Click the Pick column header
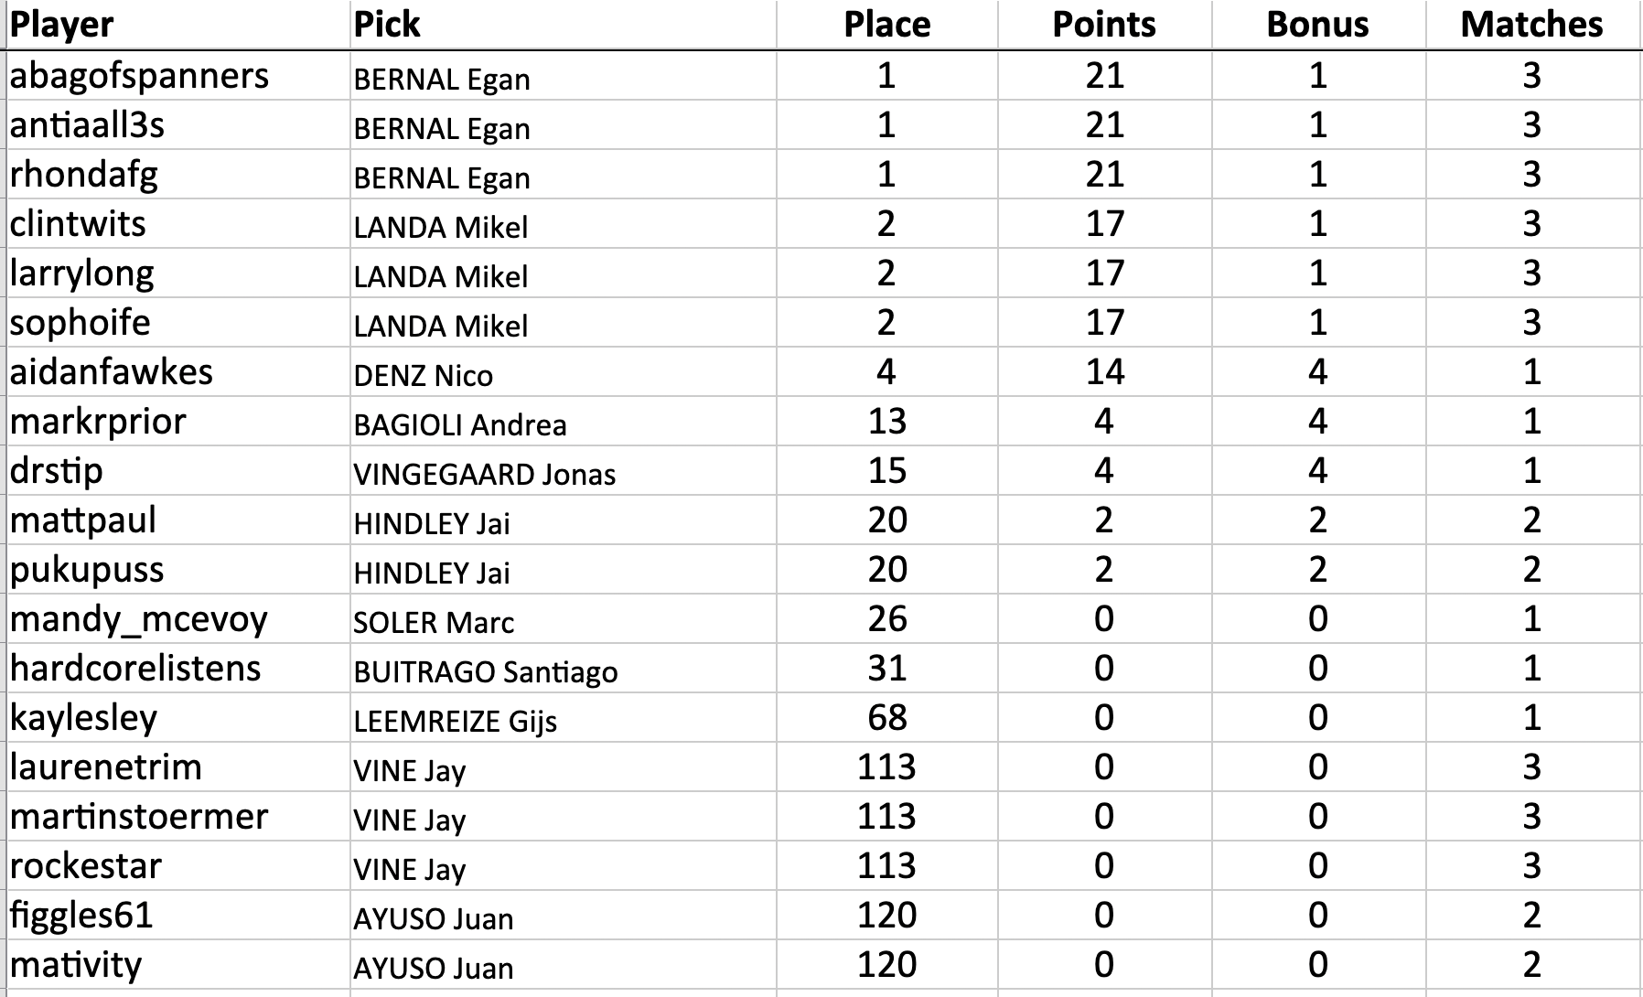Image resolution: width=1643 pixels, height=997 pixels. pyautogui.click(x=387, y=25)
